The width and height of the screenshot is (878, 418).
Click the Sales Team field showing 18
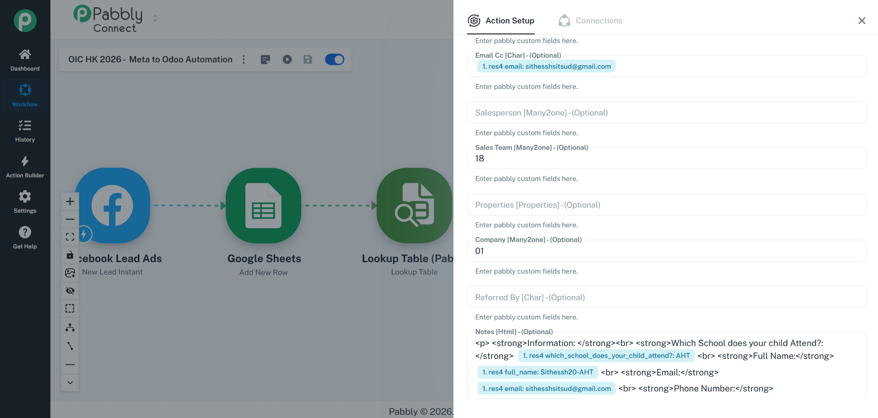pyautogui.click(x=667, y=159)
